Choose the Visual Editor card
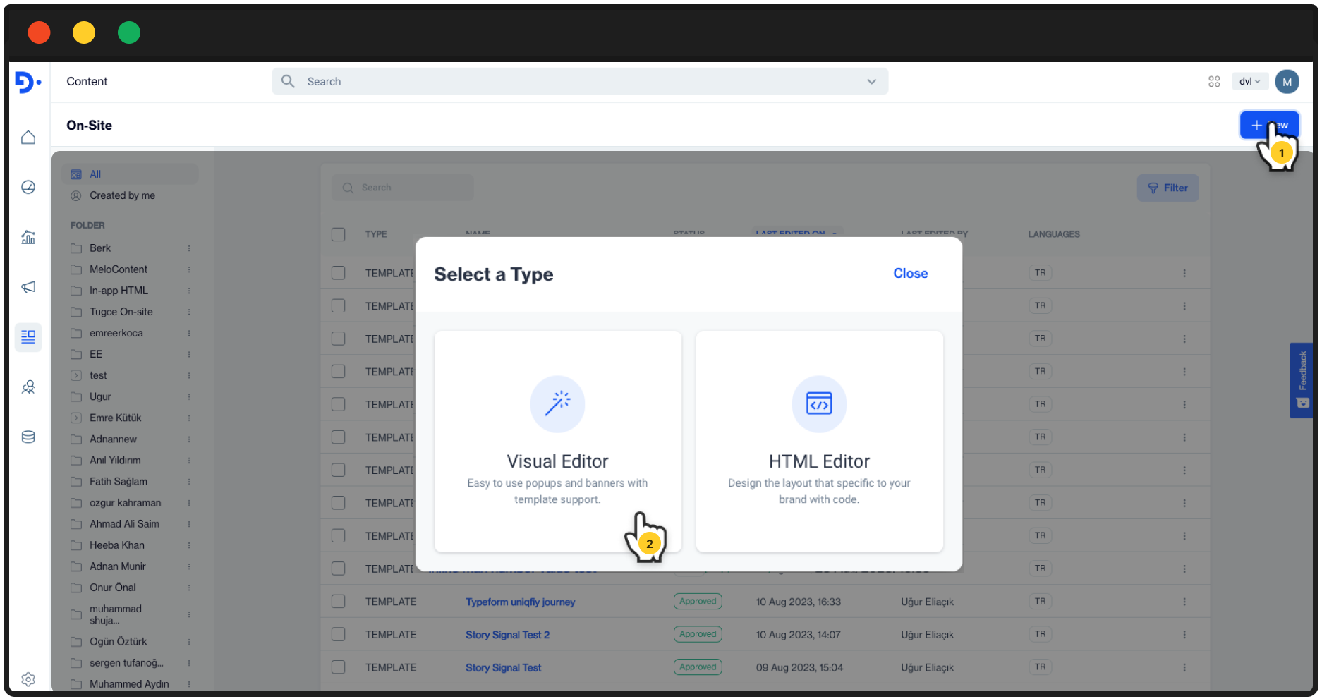The height and width of the screenshot is (699, 1322). pos(558,442)
